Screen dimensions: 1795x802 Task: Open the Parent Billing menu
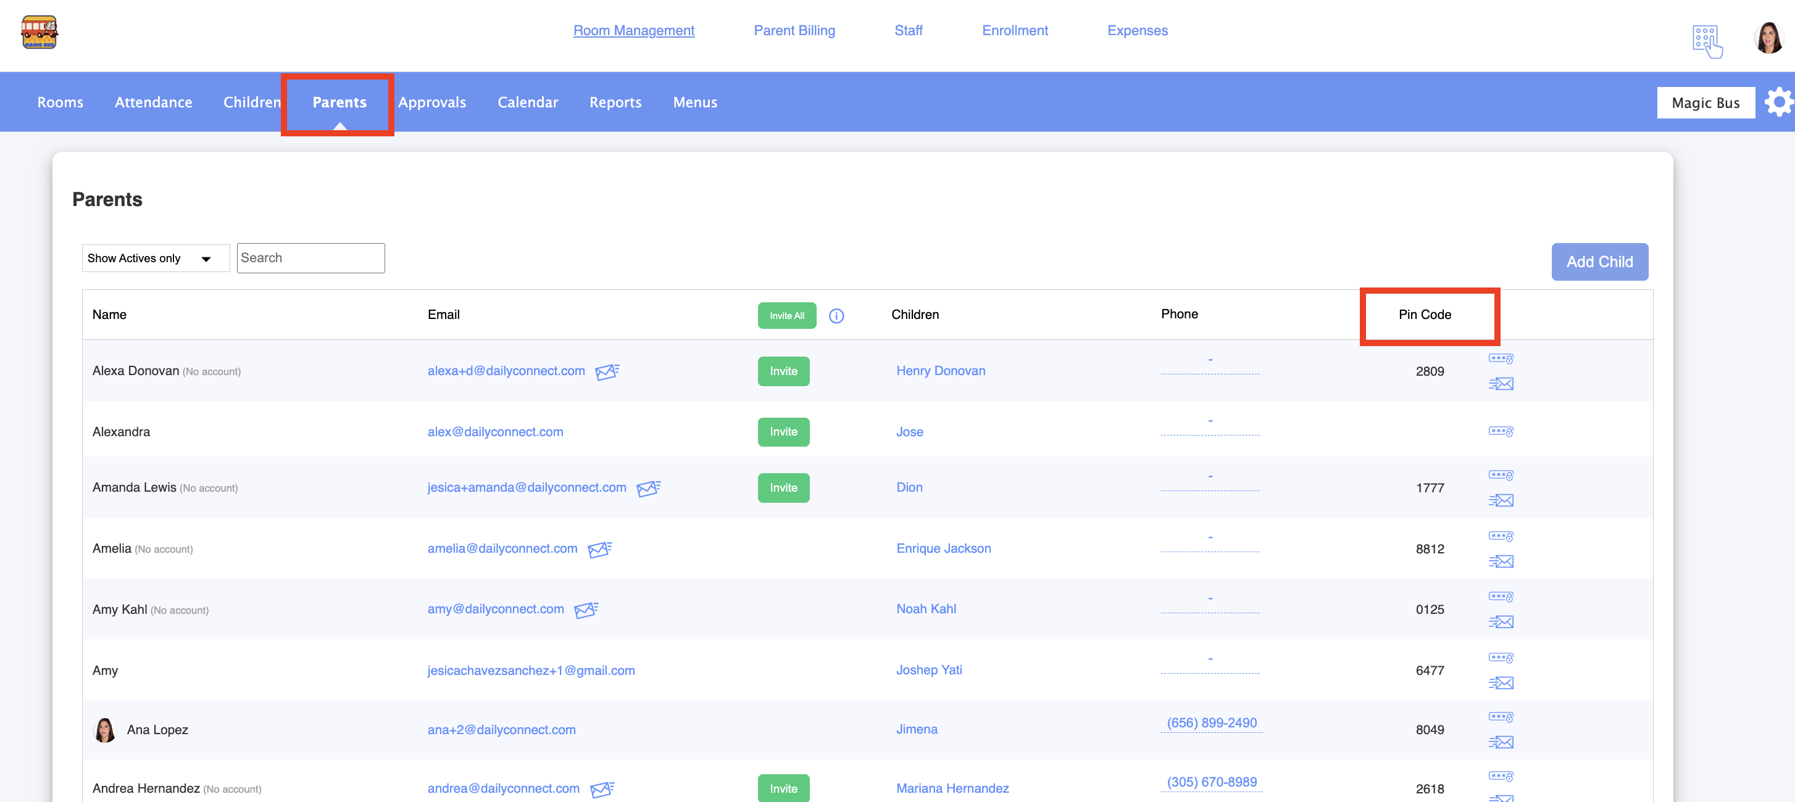point(794,31)
